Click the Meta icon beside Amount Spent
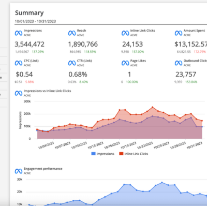 click(179, 33)
